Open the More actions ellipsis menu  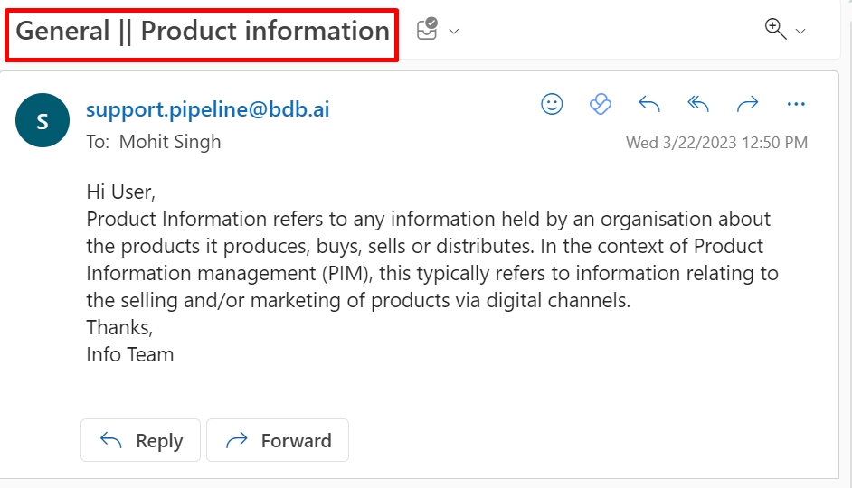click(x=796, y=104)
